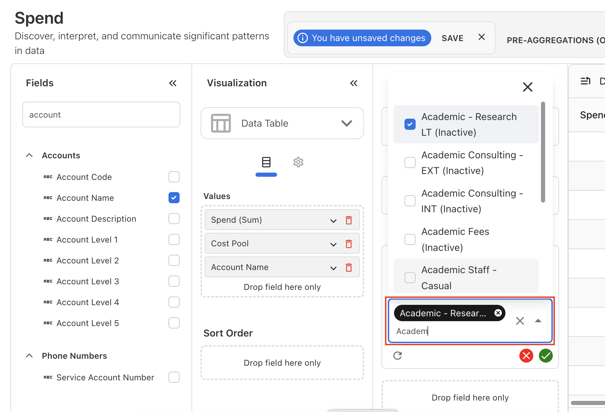Open the Data Table visualization dropdown

point(346,123)
